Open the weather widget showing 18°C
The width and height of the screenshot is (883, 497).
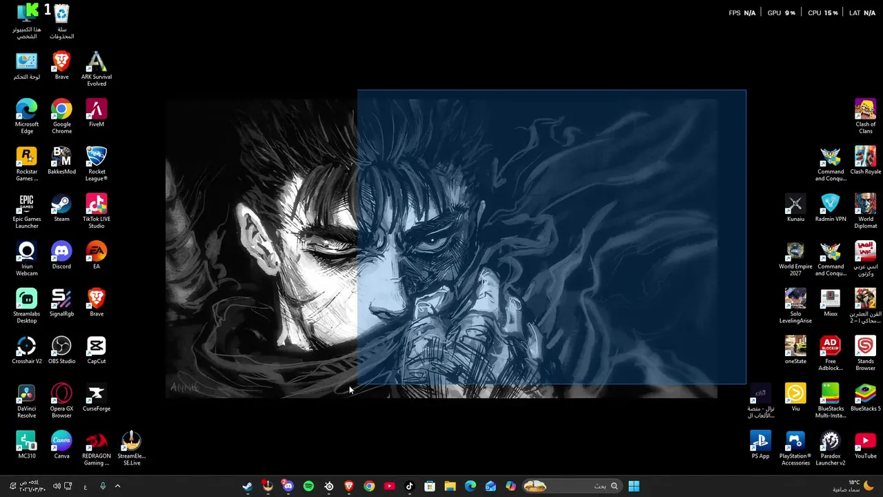pos(853,486)
